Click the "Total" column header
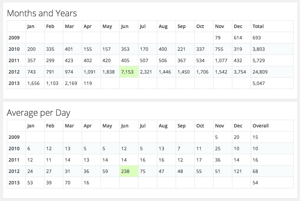The image size is (300, 201). [x=258, y=26]
